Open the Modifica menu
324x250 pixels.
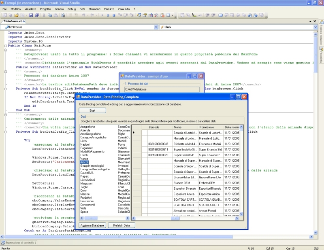[x=15, y=9]
